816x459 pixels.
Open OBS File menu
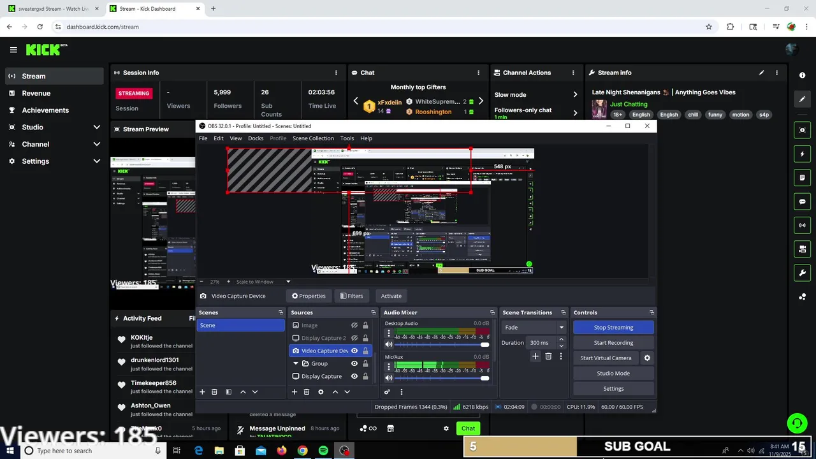203,138
